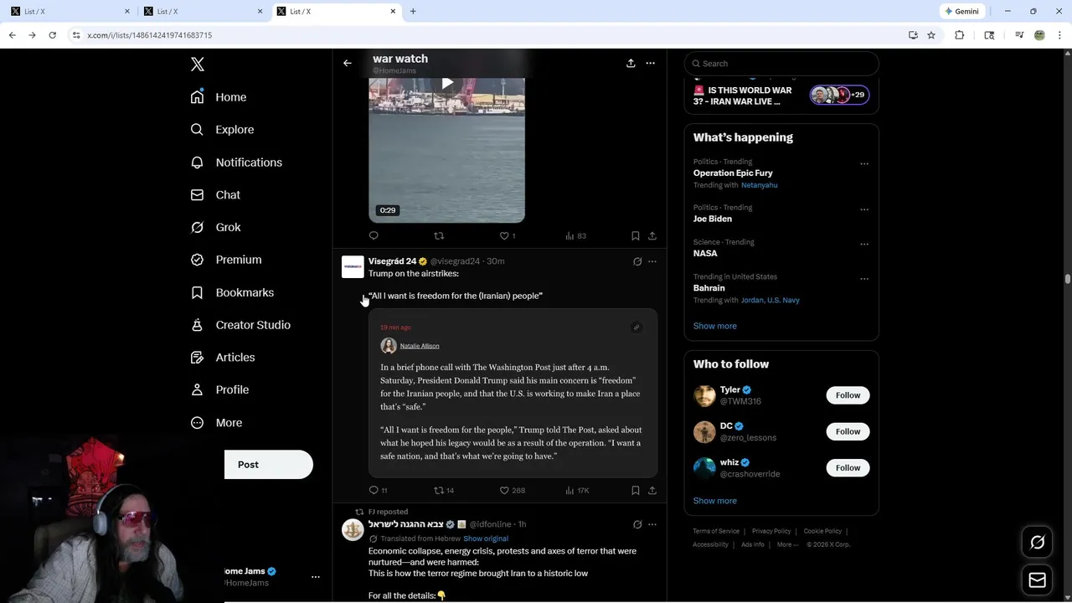The image size is (1072, 603).
Task: Open account menu dots beside Home Jams
Action: coord(316,577)
